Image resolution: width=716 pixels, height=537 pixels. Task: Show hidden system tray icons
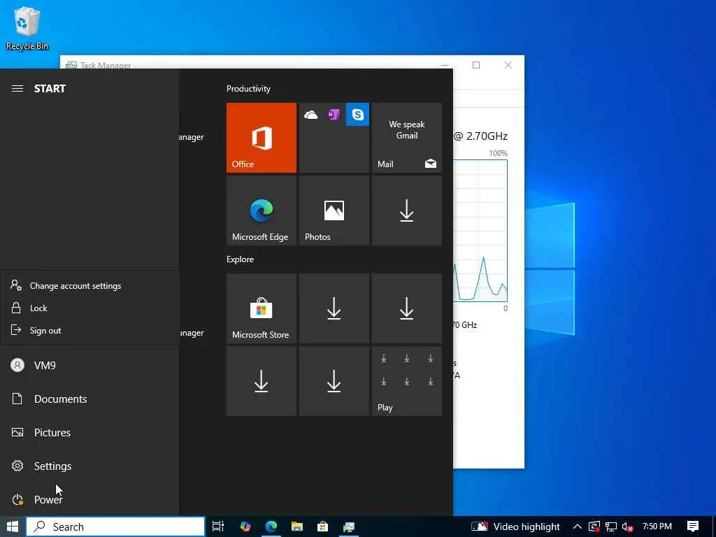[x=577, y=527]
